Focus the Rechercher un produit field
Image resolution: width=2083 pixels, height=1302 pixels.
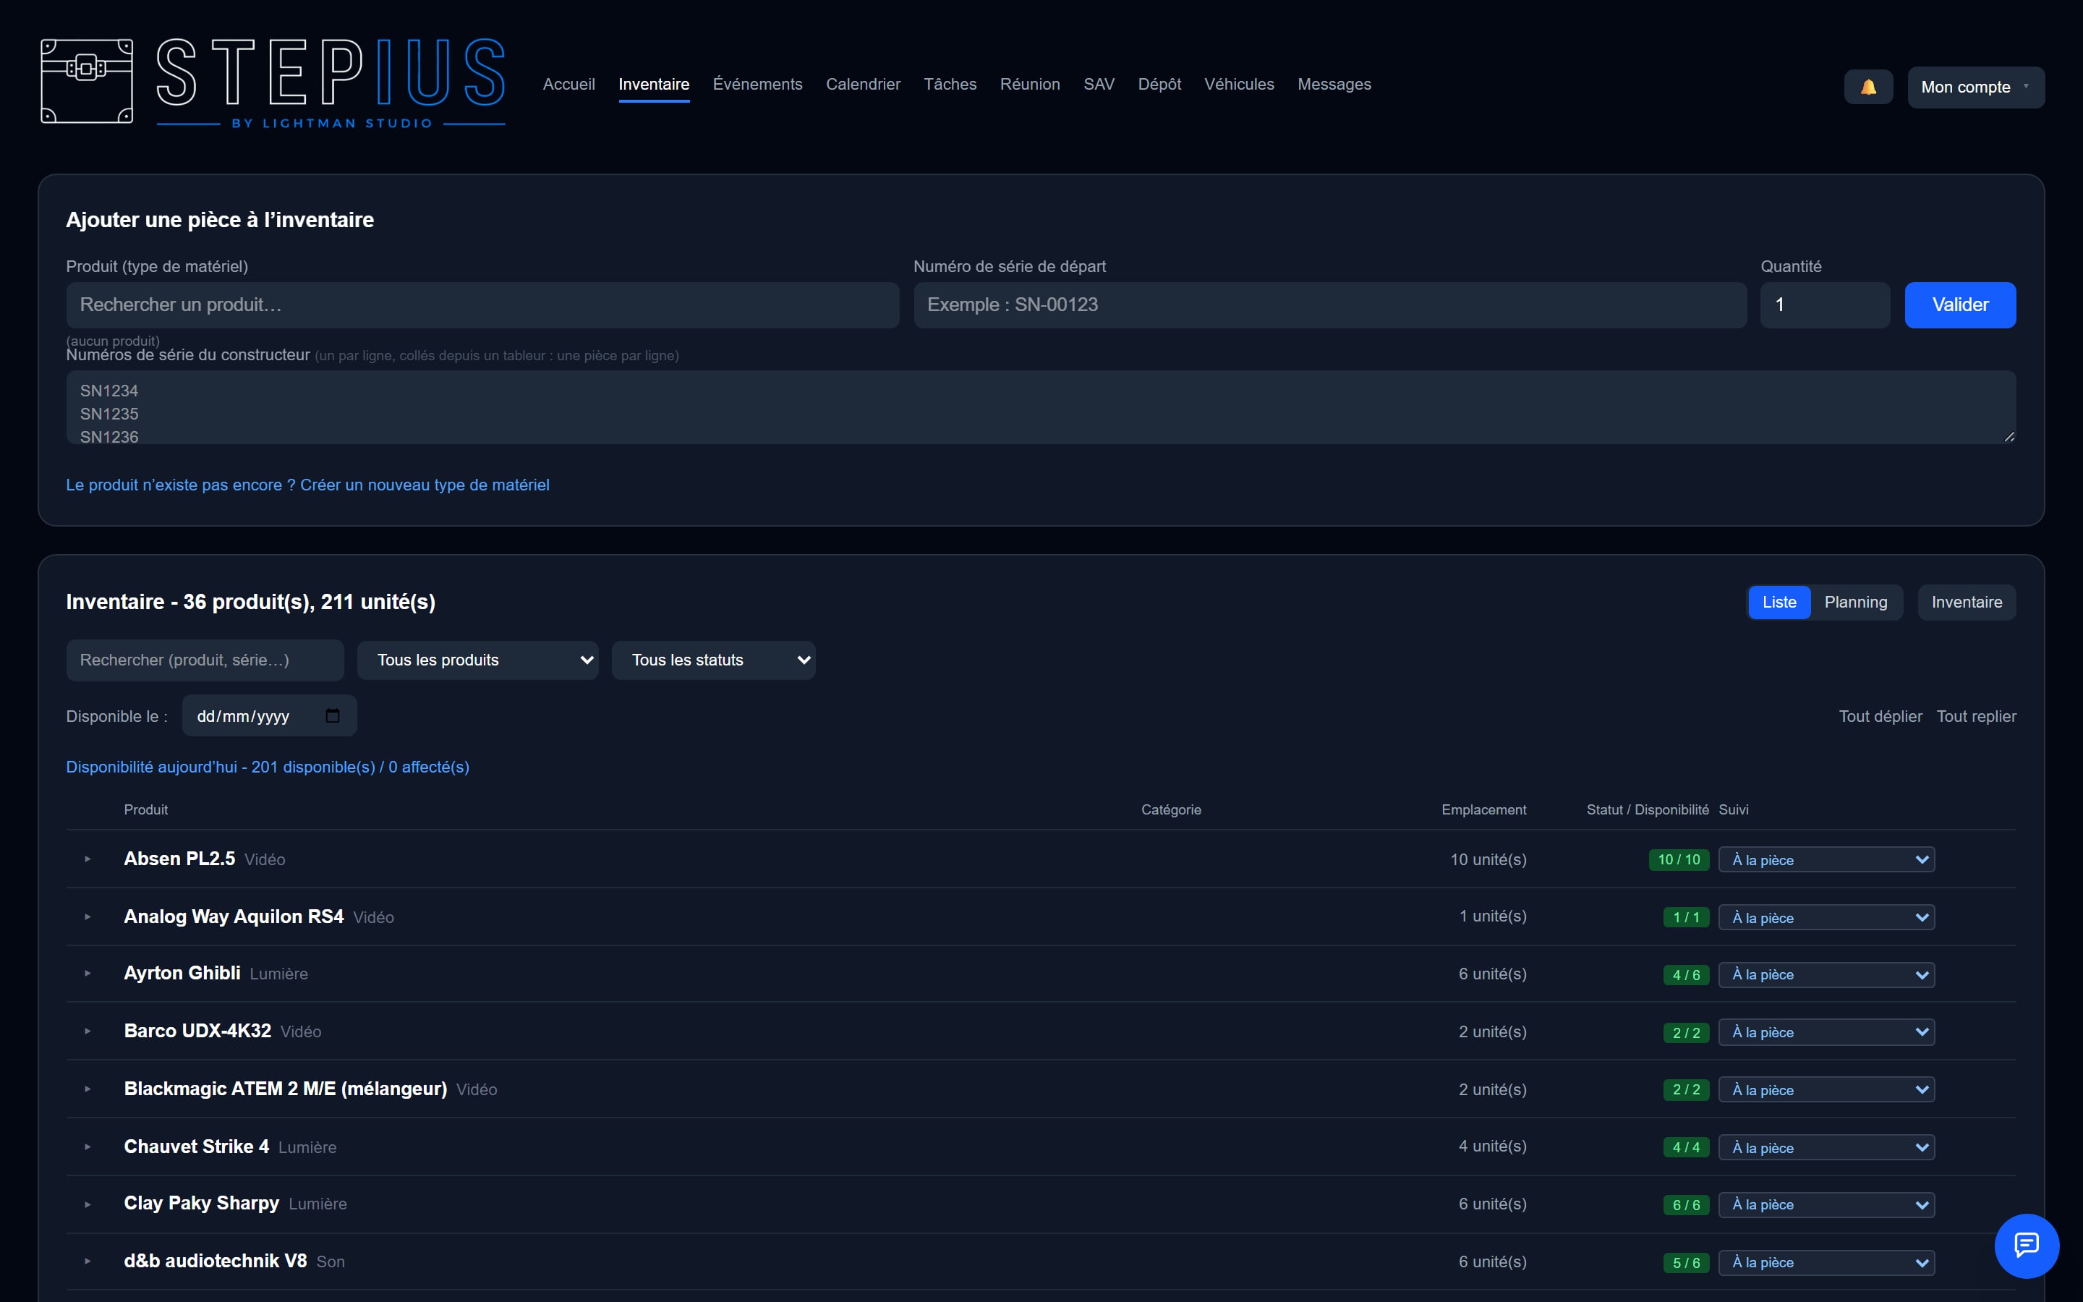(x=483, y=305)
